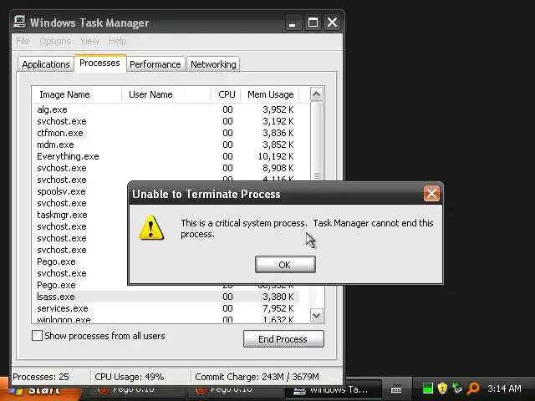Viewport: 535px width, 401px height.
Task: Select the Everything.exe process
Action: (x=68, y=156)
